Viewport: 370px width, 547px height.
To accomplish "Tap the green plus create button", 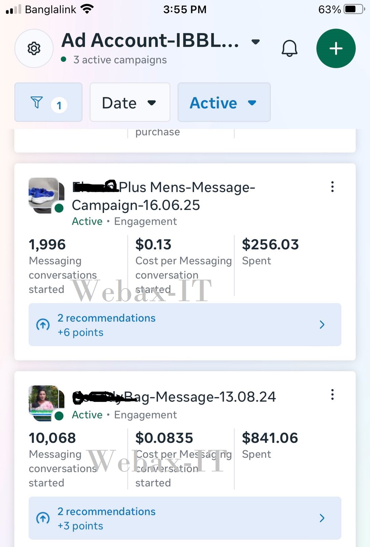I will pyautogui.click(x=336, y=48).
